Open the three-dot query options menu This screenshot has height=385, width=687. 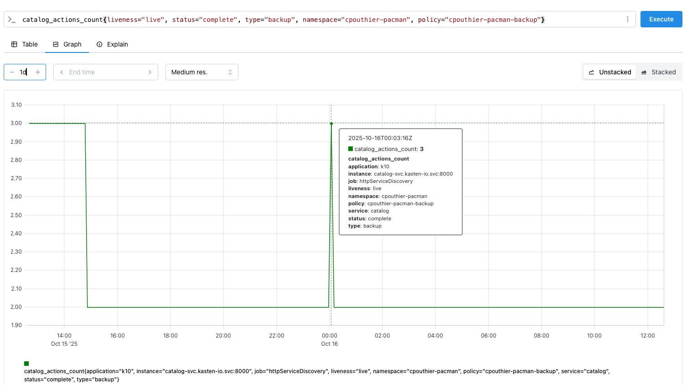click(627, 19)
